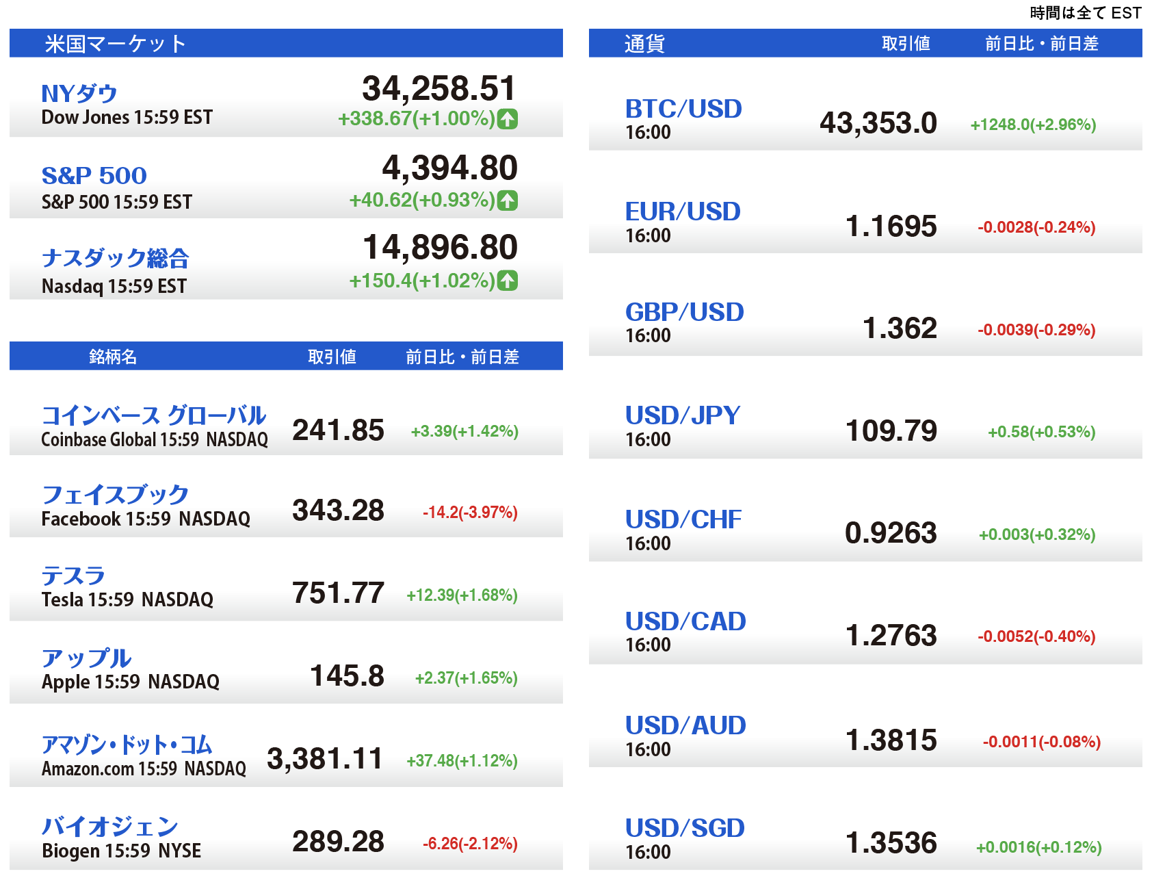Select the ナスダック総合 index name
This screenshot has height=891, width=1152.
pyautogui.click(x=115, y=258)
